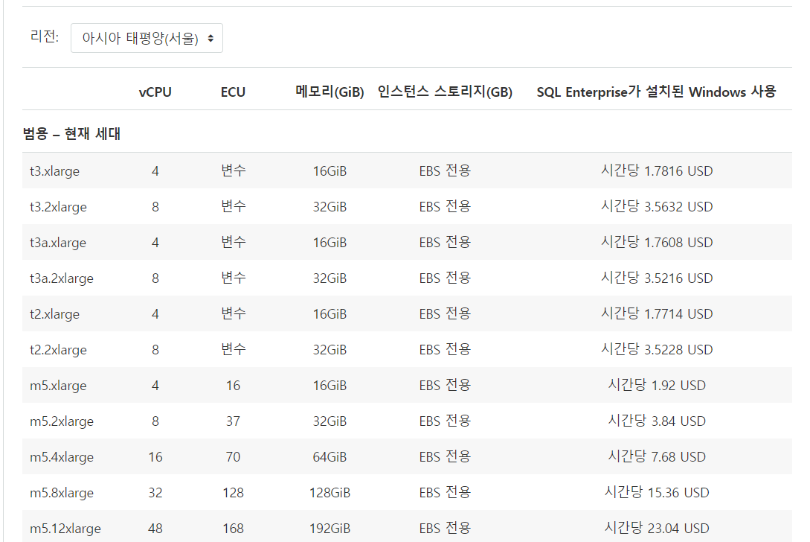Viewport: 810px width, 542px height.
Task: Click the m5.xlarge instance name
Action: pyautogui.click(x=58, y=386)
